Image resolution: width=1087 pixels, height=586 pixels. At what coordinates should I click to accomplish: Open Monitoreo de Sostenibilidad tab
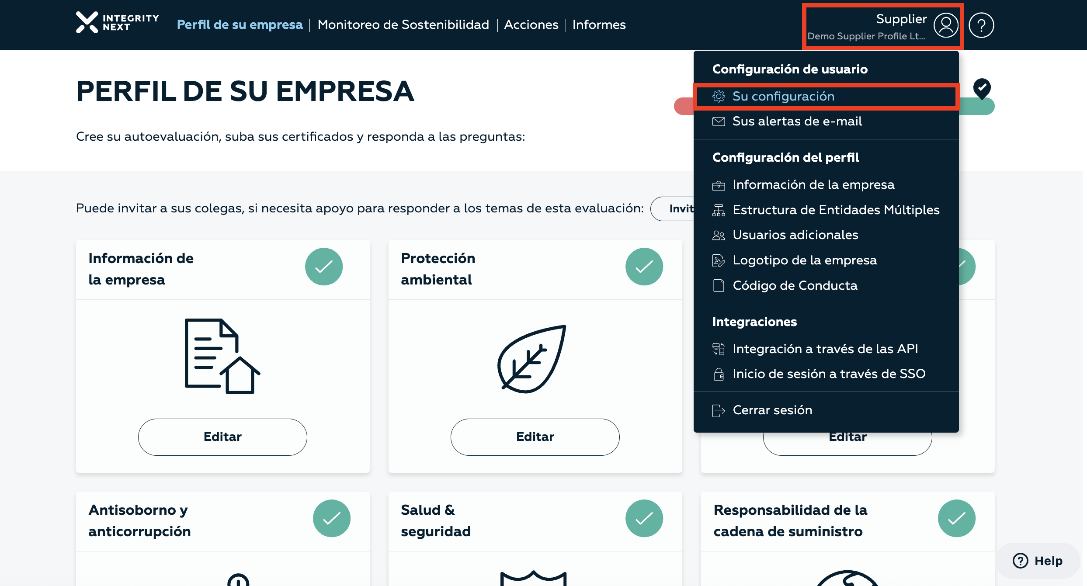pos(403,25)
